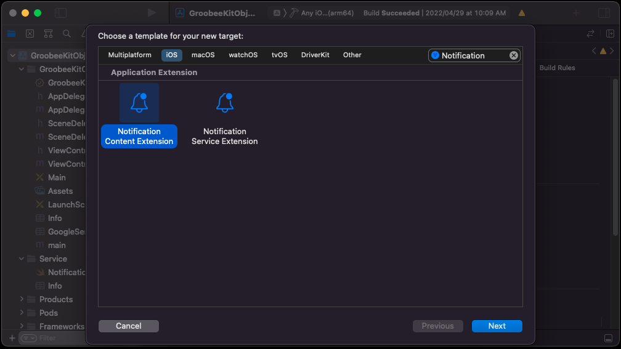The image size is (621, 349).
Task: Clear the Notification search filter
Action: click(x=513, y=55)
